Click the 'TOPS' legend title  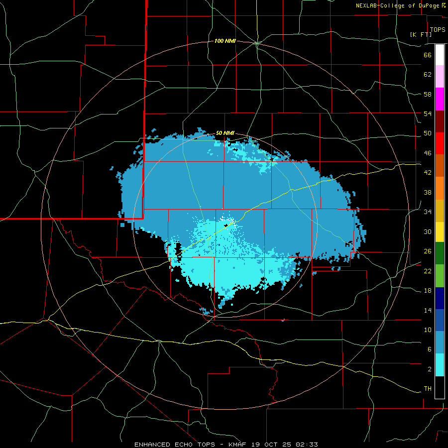pyautogui.click(x=438, y=29)
